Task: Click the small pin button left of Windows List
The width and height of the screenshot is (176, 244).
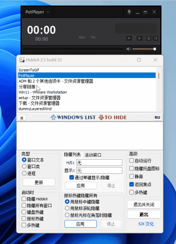Action: pyautogui.click(x=22, y=118)
